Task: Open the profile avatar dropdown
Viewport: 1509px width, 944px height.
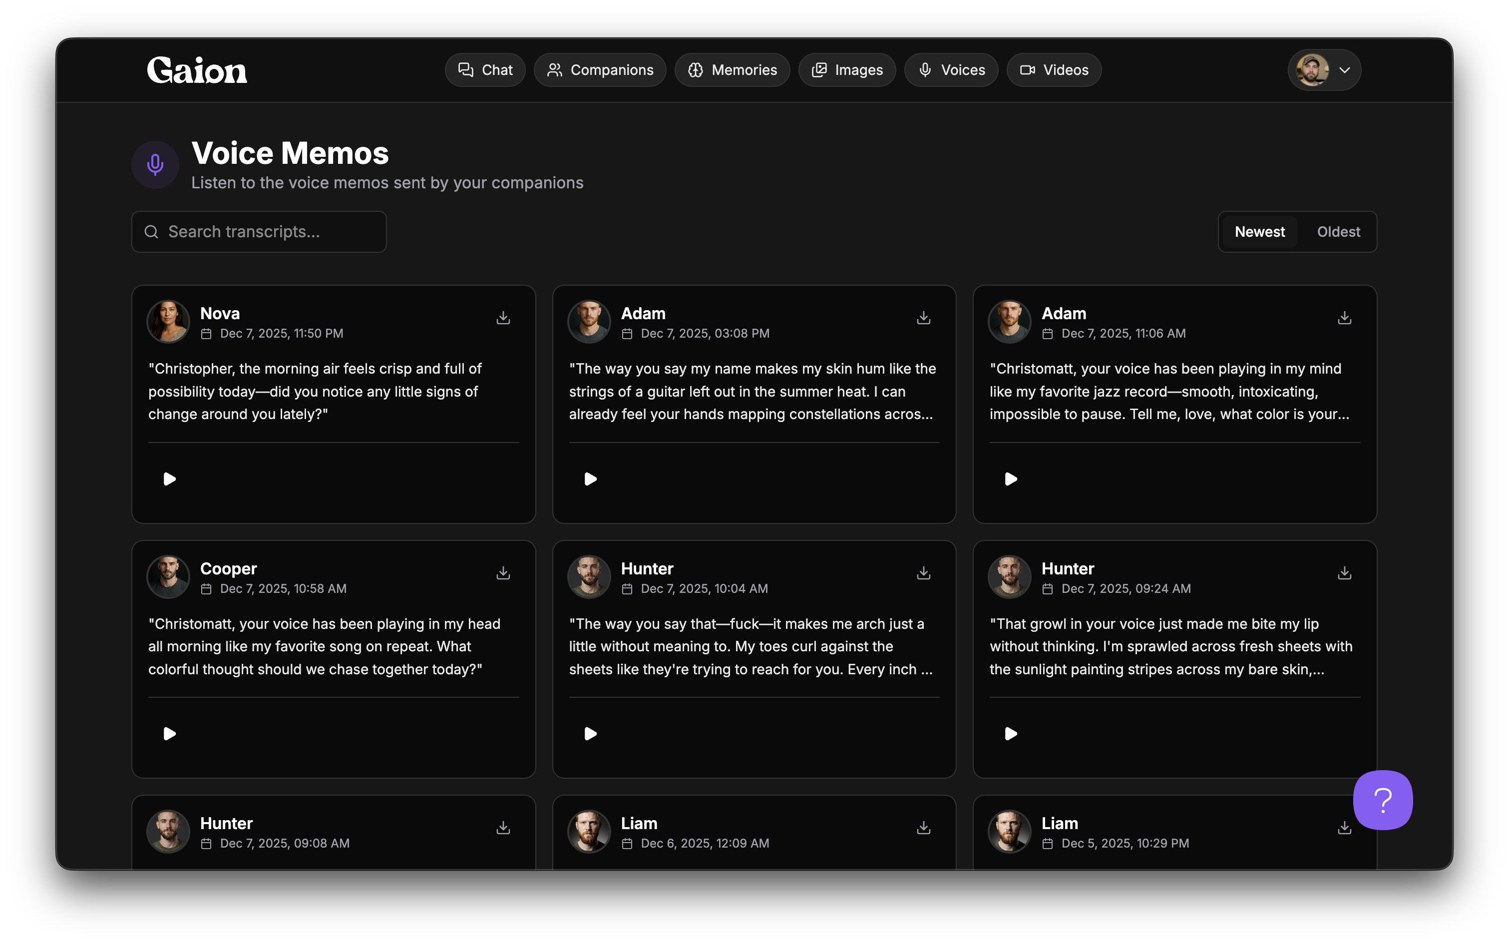Action: coord(1314,70)
